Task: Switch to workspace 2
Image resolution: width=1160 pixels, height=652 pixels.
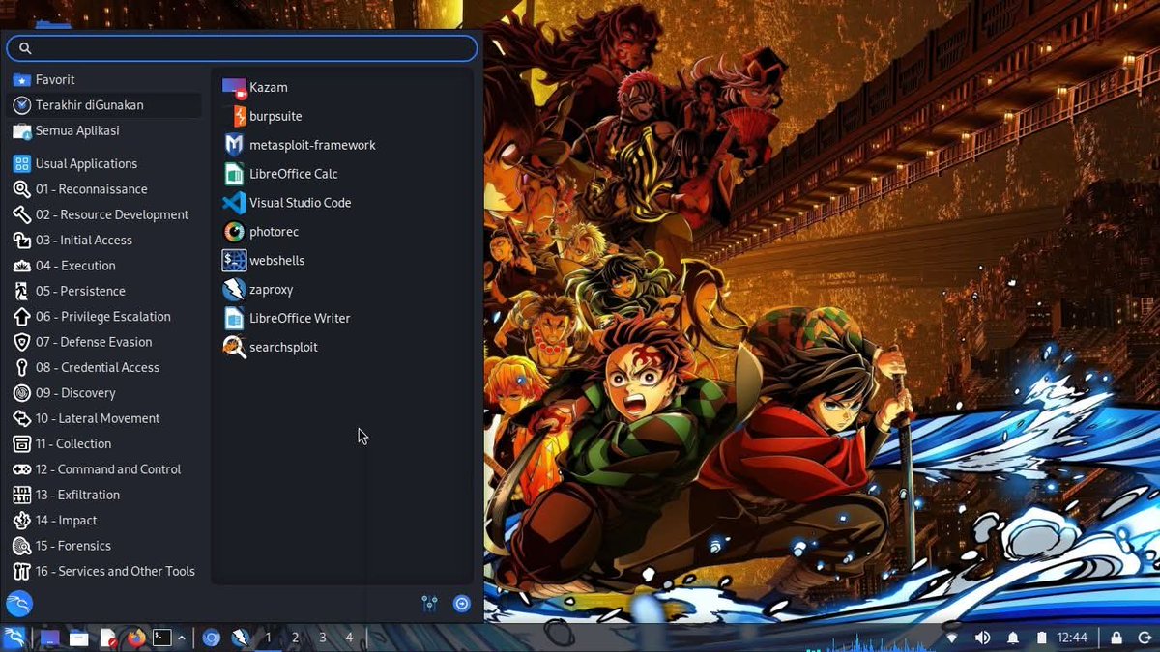Action: (x=296, y=638)
